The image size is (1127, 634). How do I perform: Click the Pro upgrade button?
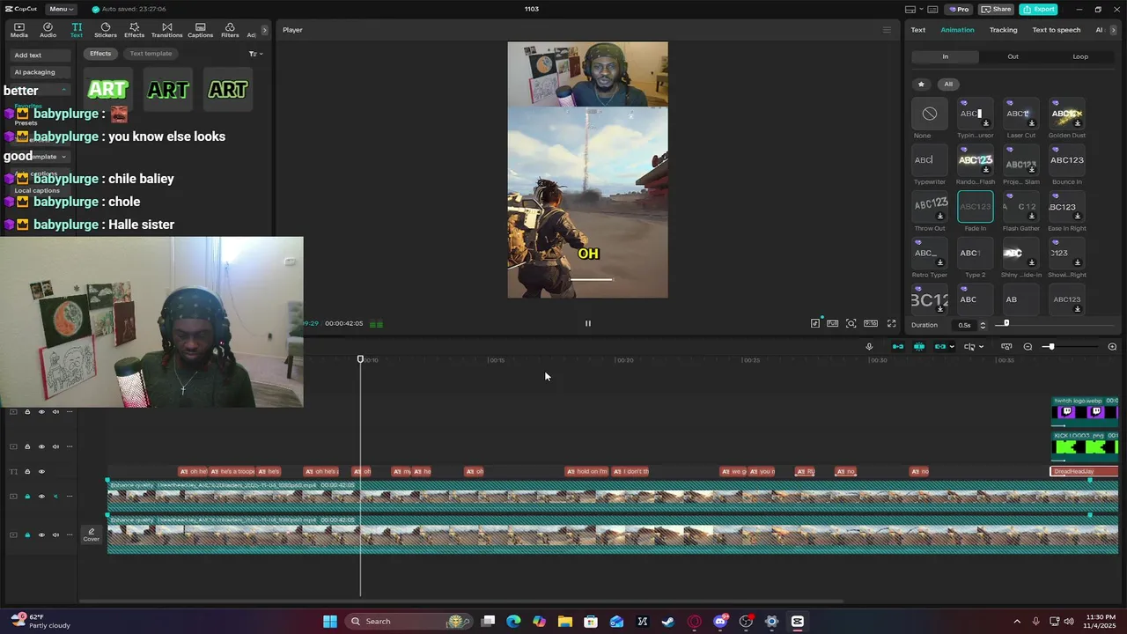click(958, 9)
